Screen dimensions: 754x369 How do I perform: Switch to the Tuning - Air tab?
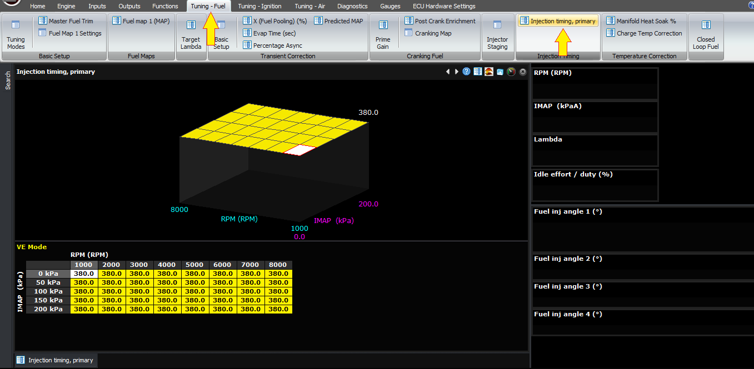point(310,6)
